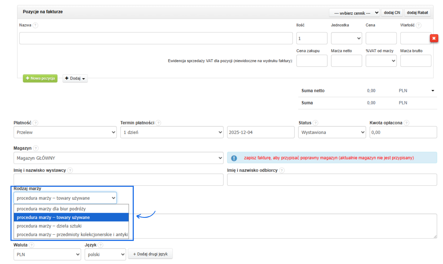
Task: Click help icon beside Termin płatności
Action: point(158,123)
